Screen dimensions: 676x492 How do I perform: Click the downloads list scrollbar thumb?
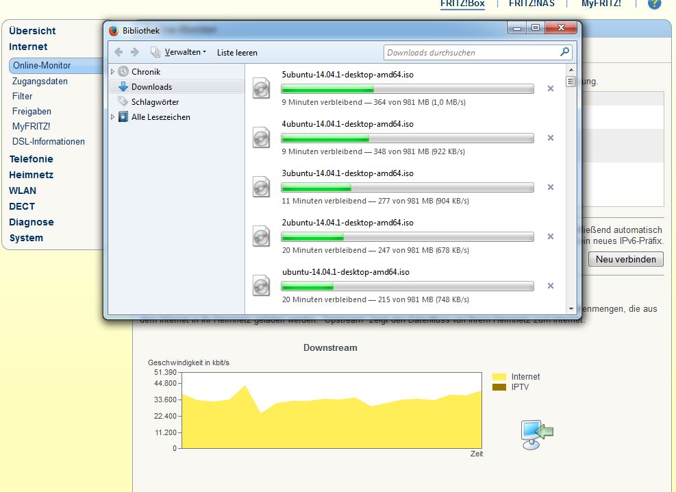pyautogui.click(x=571, y=81)
